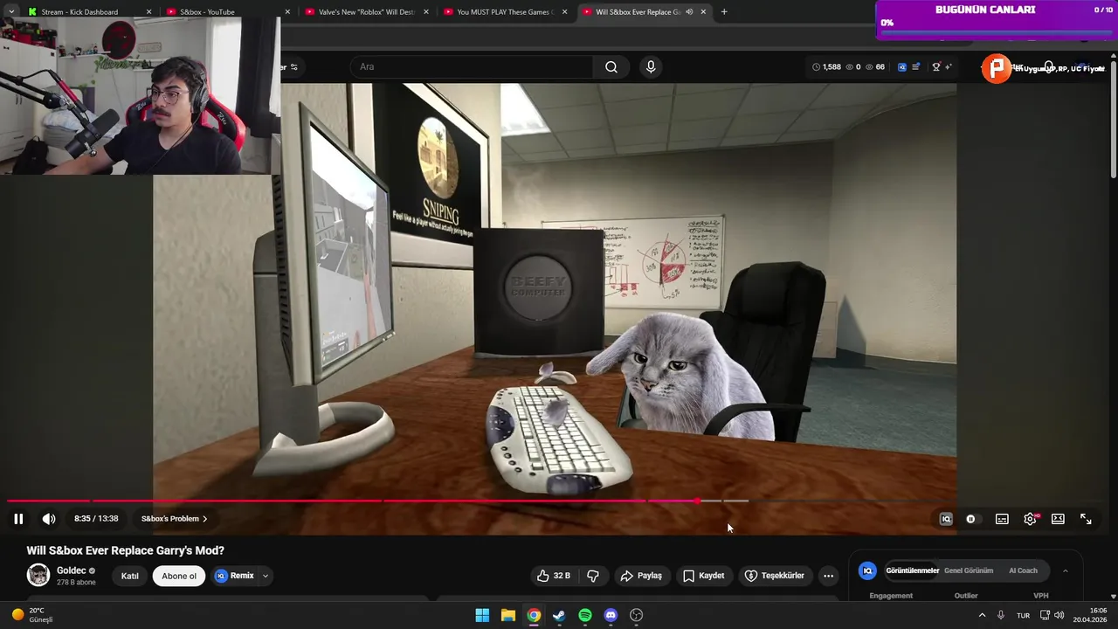Toggle subtitles with the captions icon
This screenshot has height=629, width=1118.
click(x=1002, y=519)
